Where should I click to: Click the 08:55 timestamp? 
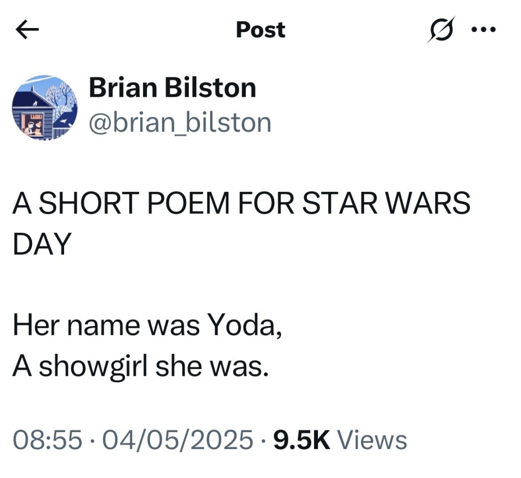47,440
